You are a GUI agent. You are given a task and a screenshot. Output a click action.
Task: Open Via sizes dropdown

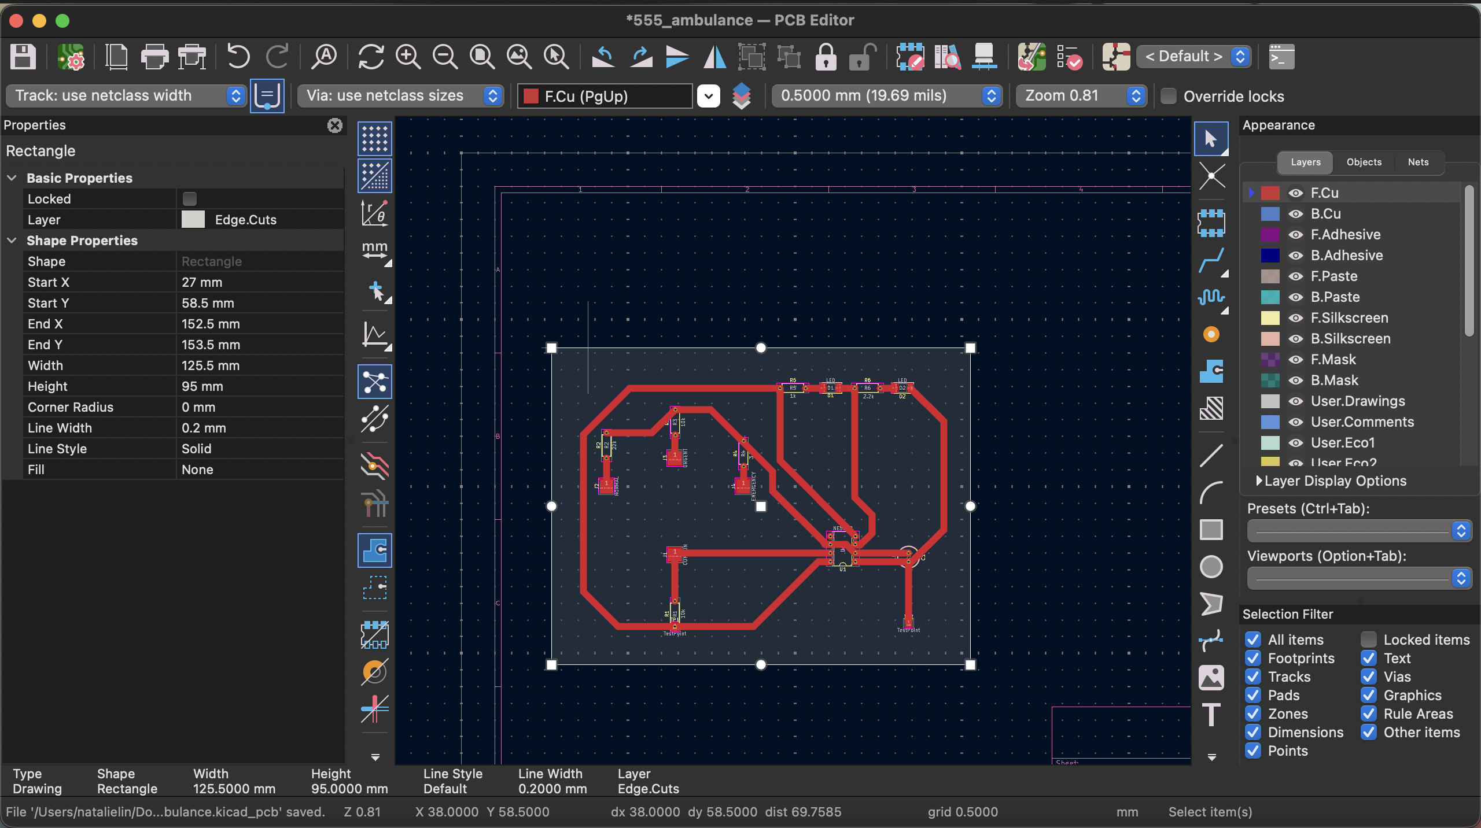point(400,96)
